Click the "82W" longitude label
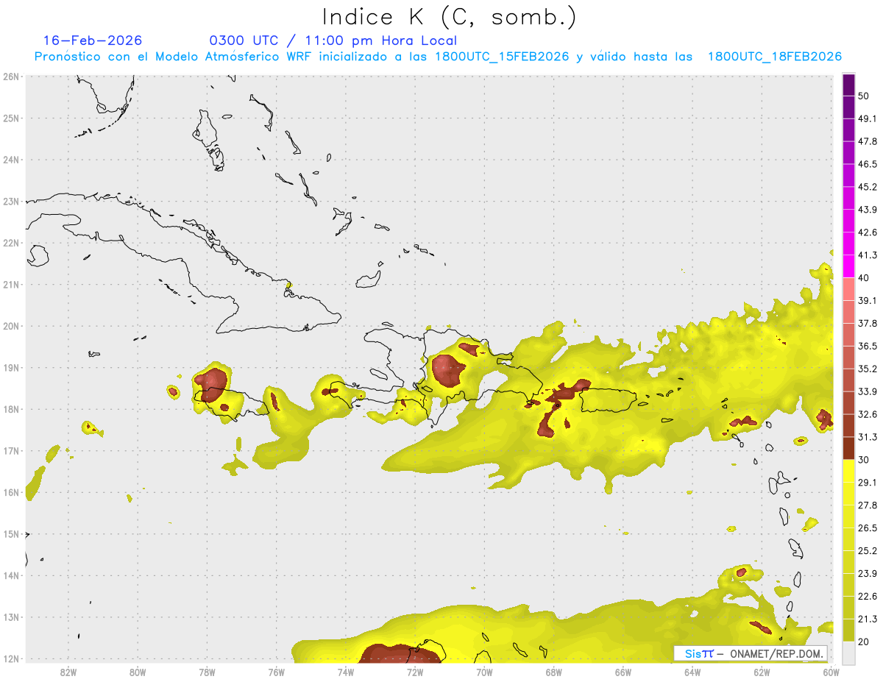Screen dimensions: 883x682 [68, 672]
